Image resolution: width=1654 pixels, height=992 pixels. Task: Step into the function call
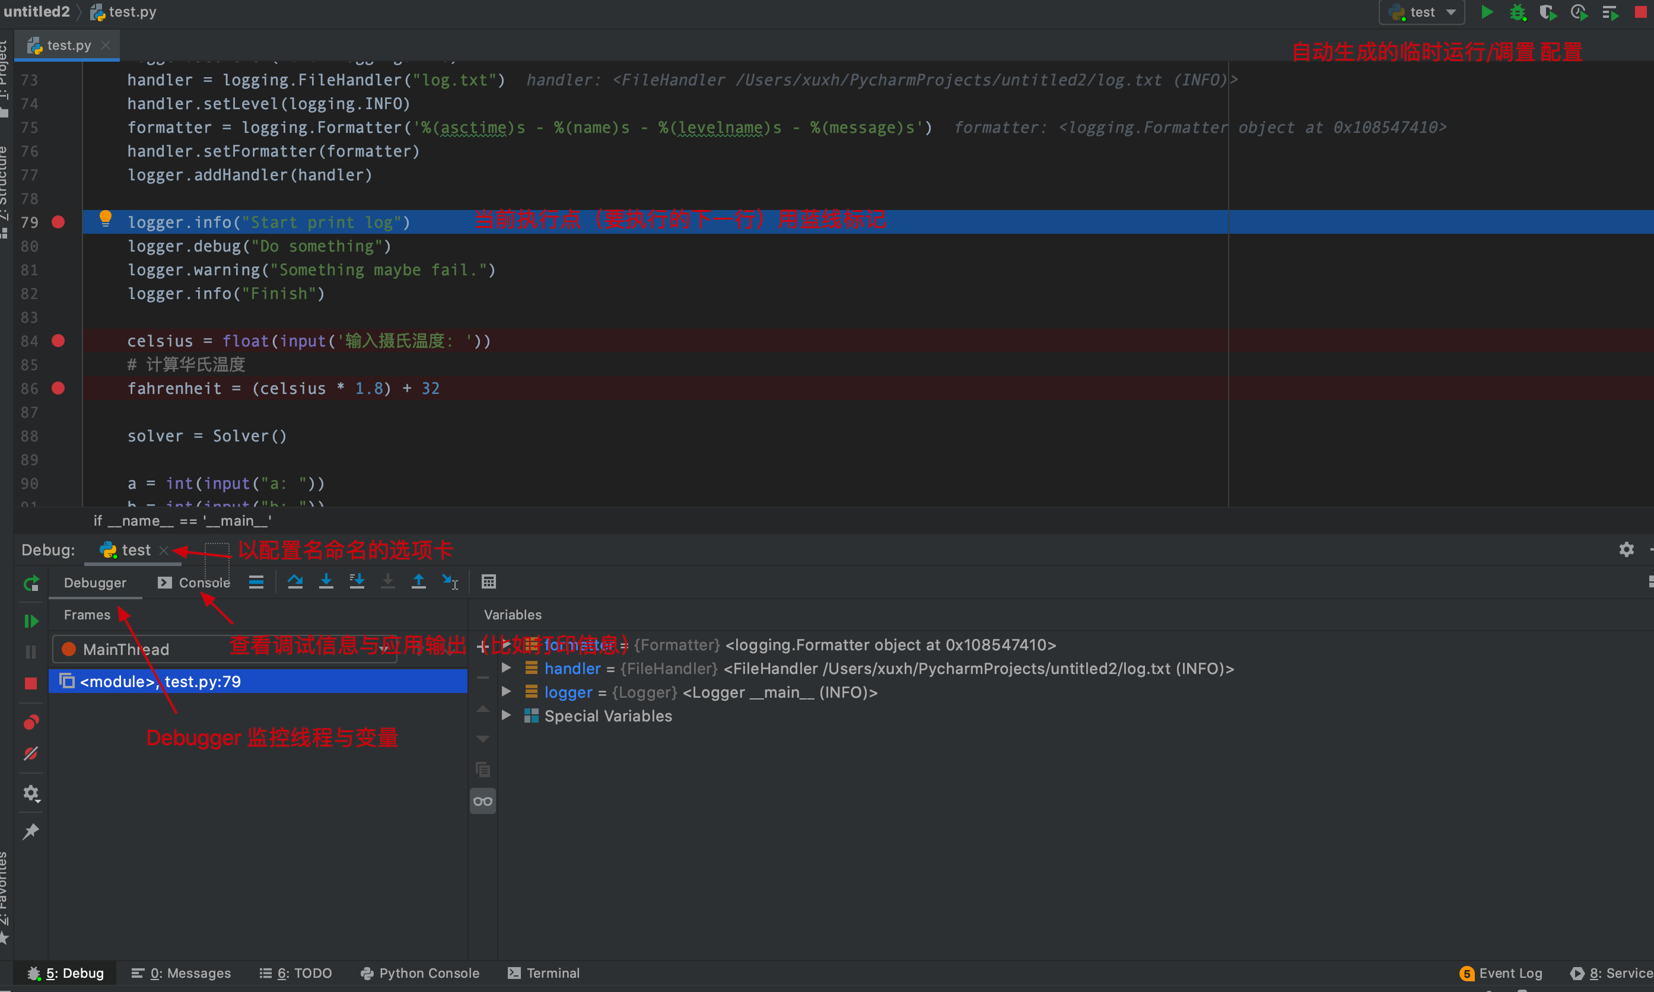click(326, 581)
